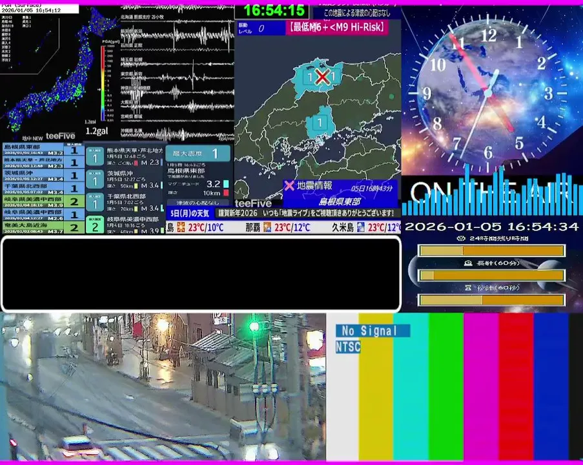The image size is (583, 465).
Task: Click the street camera feed
Action: (163, 387)
